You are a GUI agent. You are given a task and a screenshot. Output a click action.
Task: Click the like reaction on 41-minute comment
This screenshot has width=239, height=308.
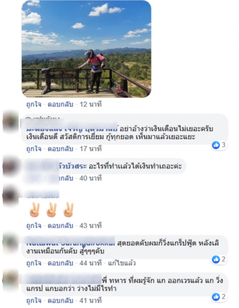pos(219,297)
